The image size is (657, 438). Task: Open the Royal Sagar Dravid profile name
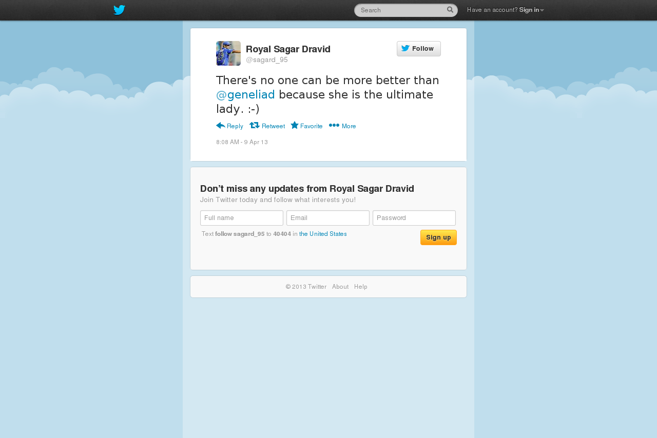288,49
